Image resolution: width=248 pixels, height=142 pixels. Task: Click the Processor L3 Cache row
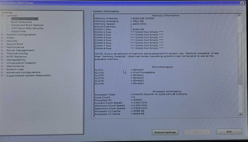point(120,114)
